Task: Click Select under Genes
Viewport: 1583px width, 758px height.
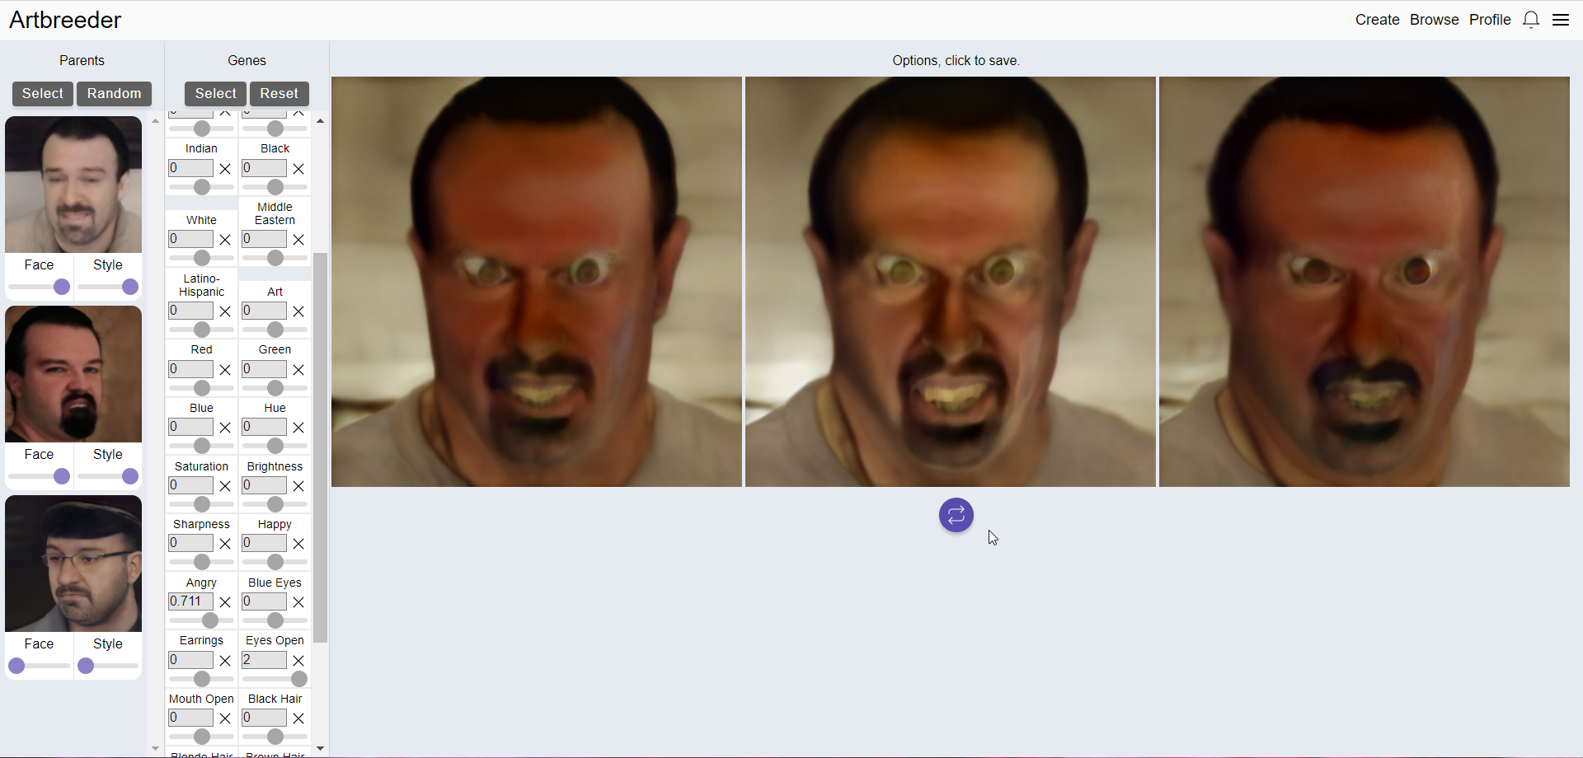Action: (216, 94)
